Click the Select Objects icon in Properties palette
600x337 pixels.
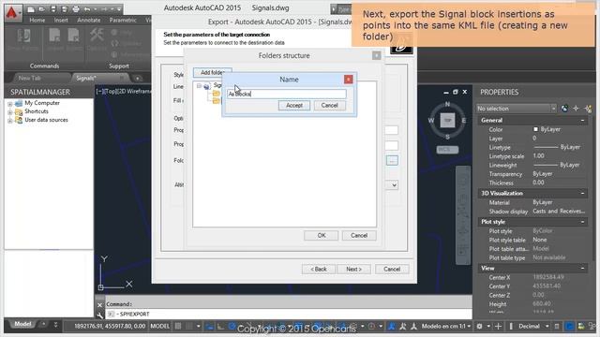tap(577, 109)
